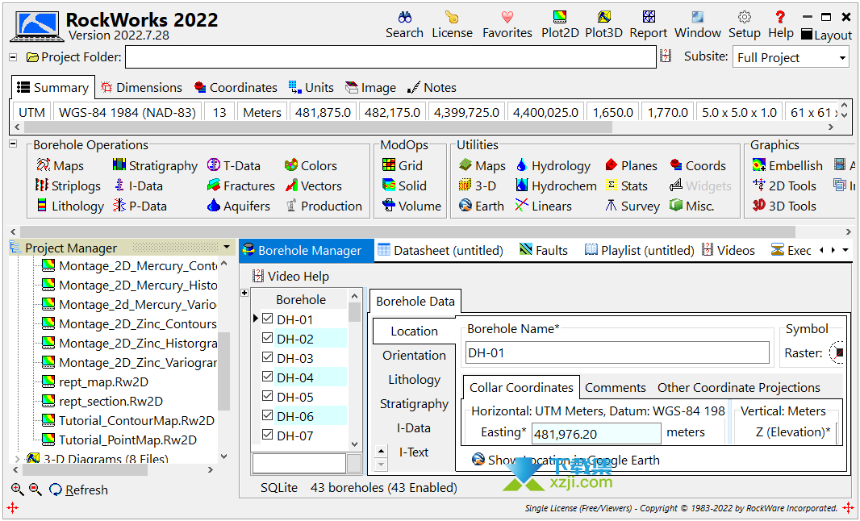Image resolution: width=860 pixels, height=521 pixels.
Task: Open the Faults tab
Action: 544,251
